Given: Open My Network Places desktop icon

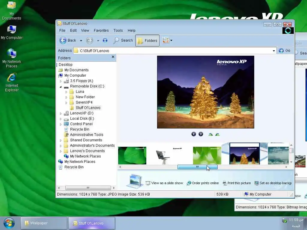Looking at the screenshot, I should pos(12,58).
